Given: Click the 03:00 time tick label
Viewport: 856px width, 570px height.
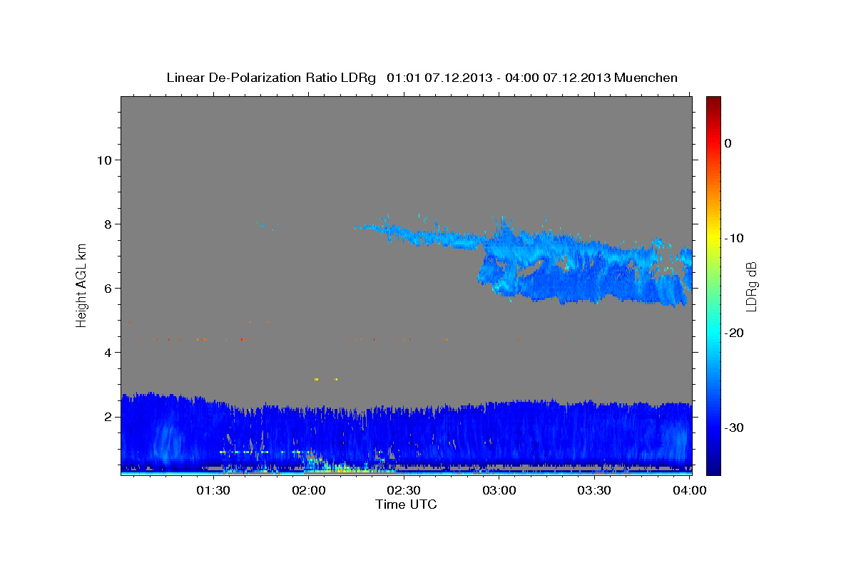Looking at the screenshot, I should coord(499,491).
